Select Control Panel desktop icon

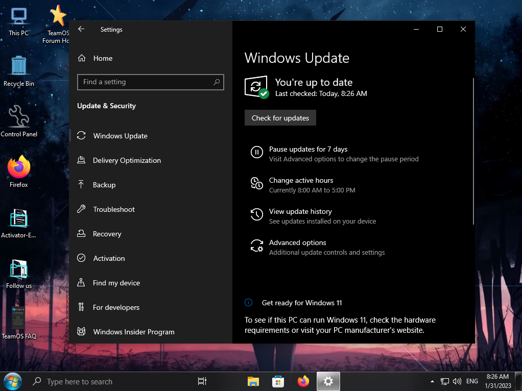[x=19, y=121]
